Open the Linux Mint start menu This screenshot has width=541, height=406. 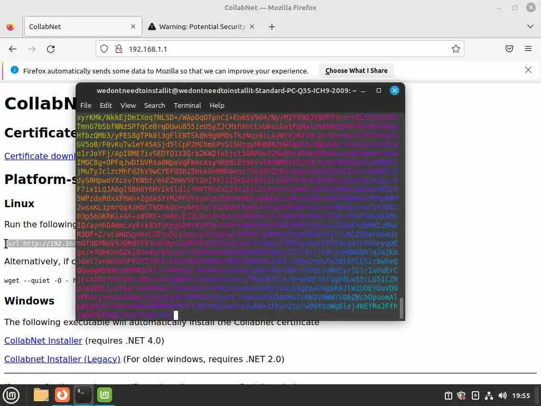click(11, 395)
